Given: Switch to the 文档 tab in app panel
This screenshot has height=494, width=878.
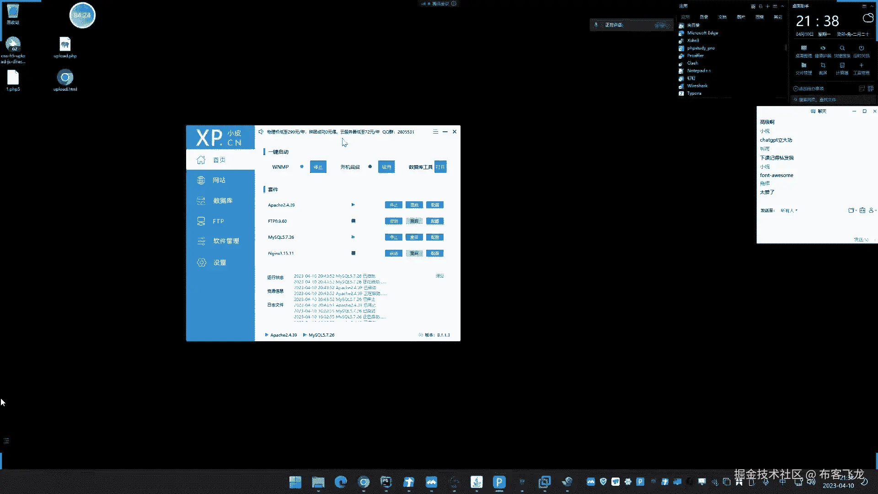Looking at the screenshot, I should pyautogui.click(x=723, y=17).
